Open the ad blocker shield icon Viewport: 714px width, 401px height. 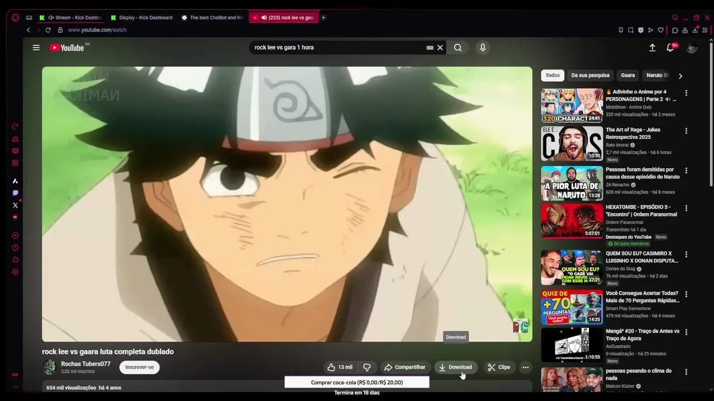[x=641, y=30]
